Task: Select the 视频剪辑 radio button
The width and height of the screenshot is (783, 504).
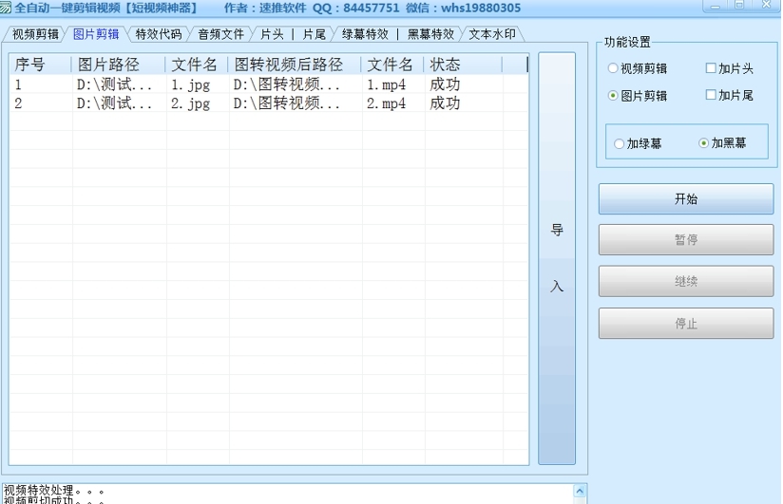Action: point(638,68)
